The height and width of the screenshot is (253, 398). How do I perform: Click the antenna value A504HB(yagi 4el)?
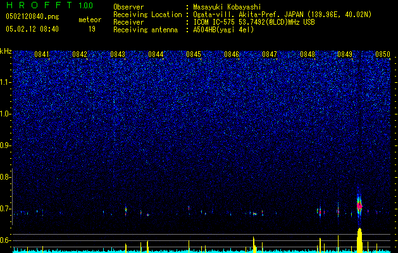223,30
